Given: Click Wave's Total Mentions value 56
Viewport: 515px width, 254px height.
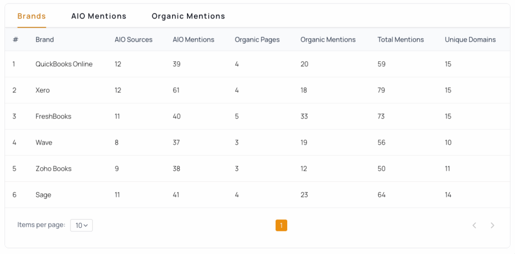Looking at the screenshot, I should pyautogui.click(x=381, y=143).
